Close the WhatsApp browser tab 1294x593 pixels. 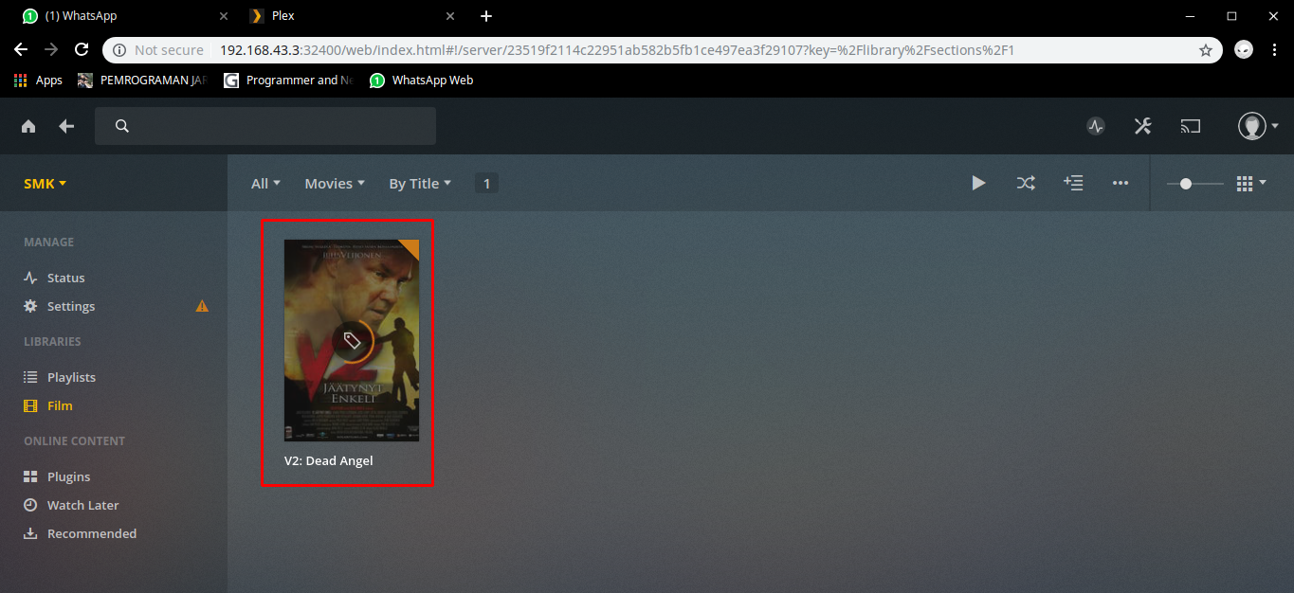(224, 16)
